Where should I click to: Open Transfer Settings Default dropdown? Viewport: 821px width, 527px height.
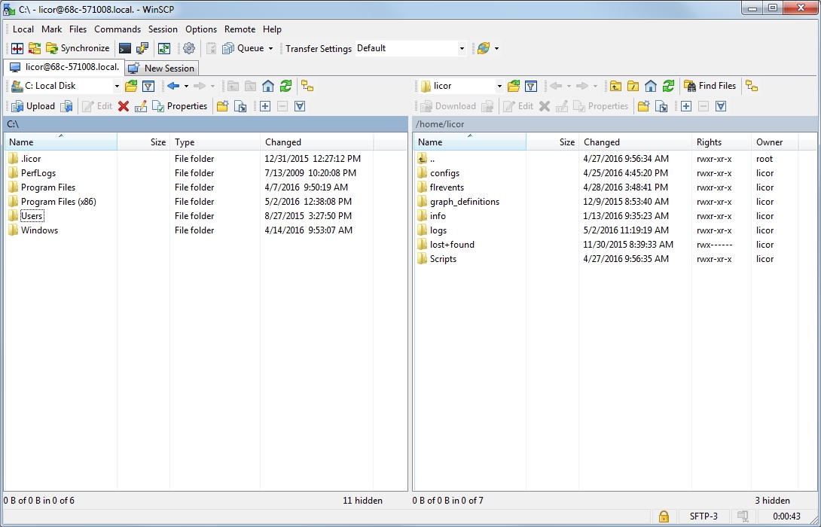coord(462,48)
